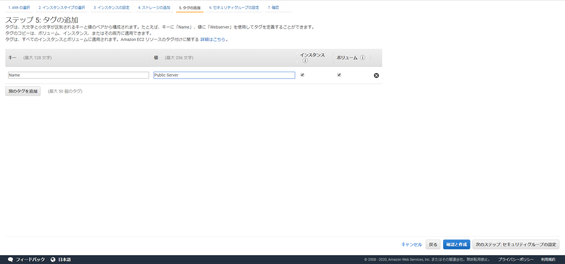Click the 値 column header
The width and height of the screenshot is (565, 264).
[156, 57]
